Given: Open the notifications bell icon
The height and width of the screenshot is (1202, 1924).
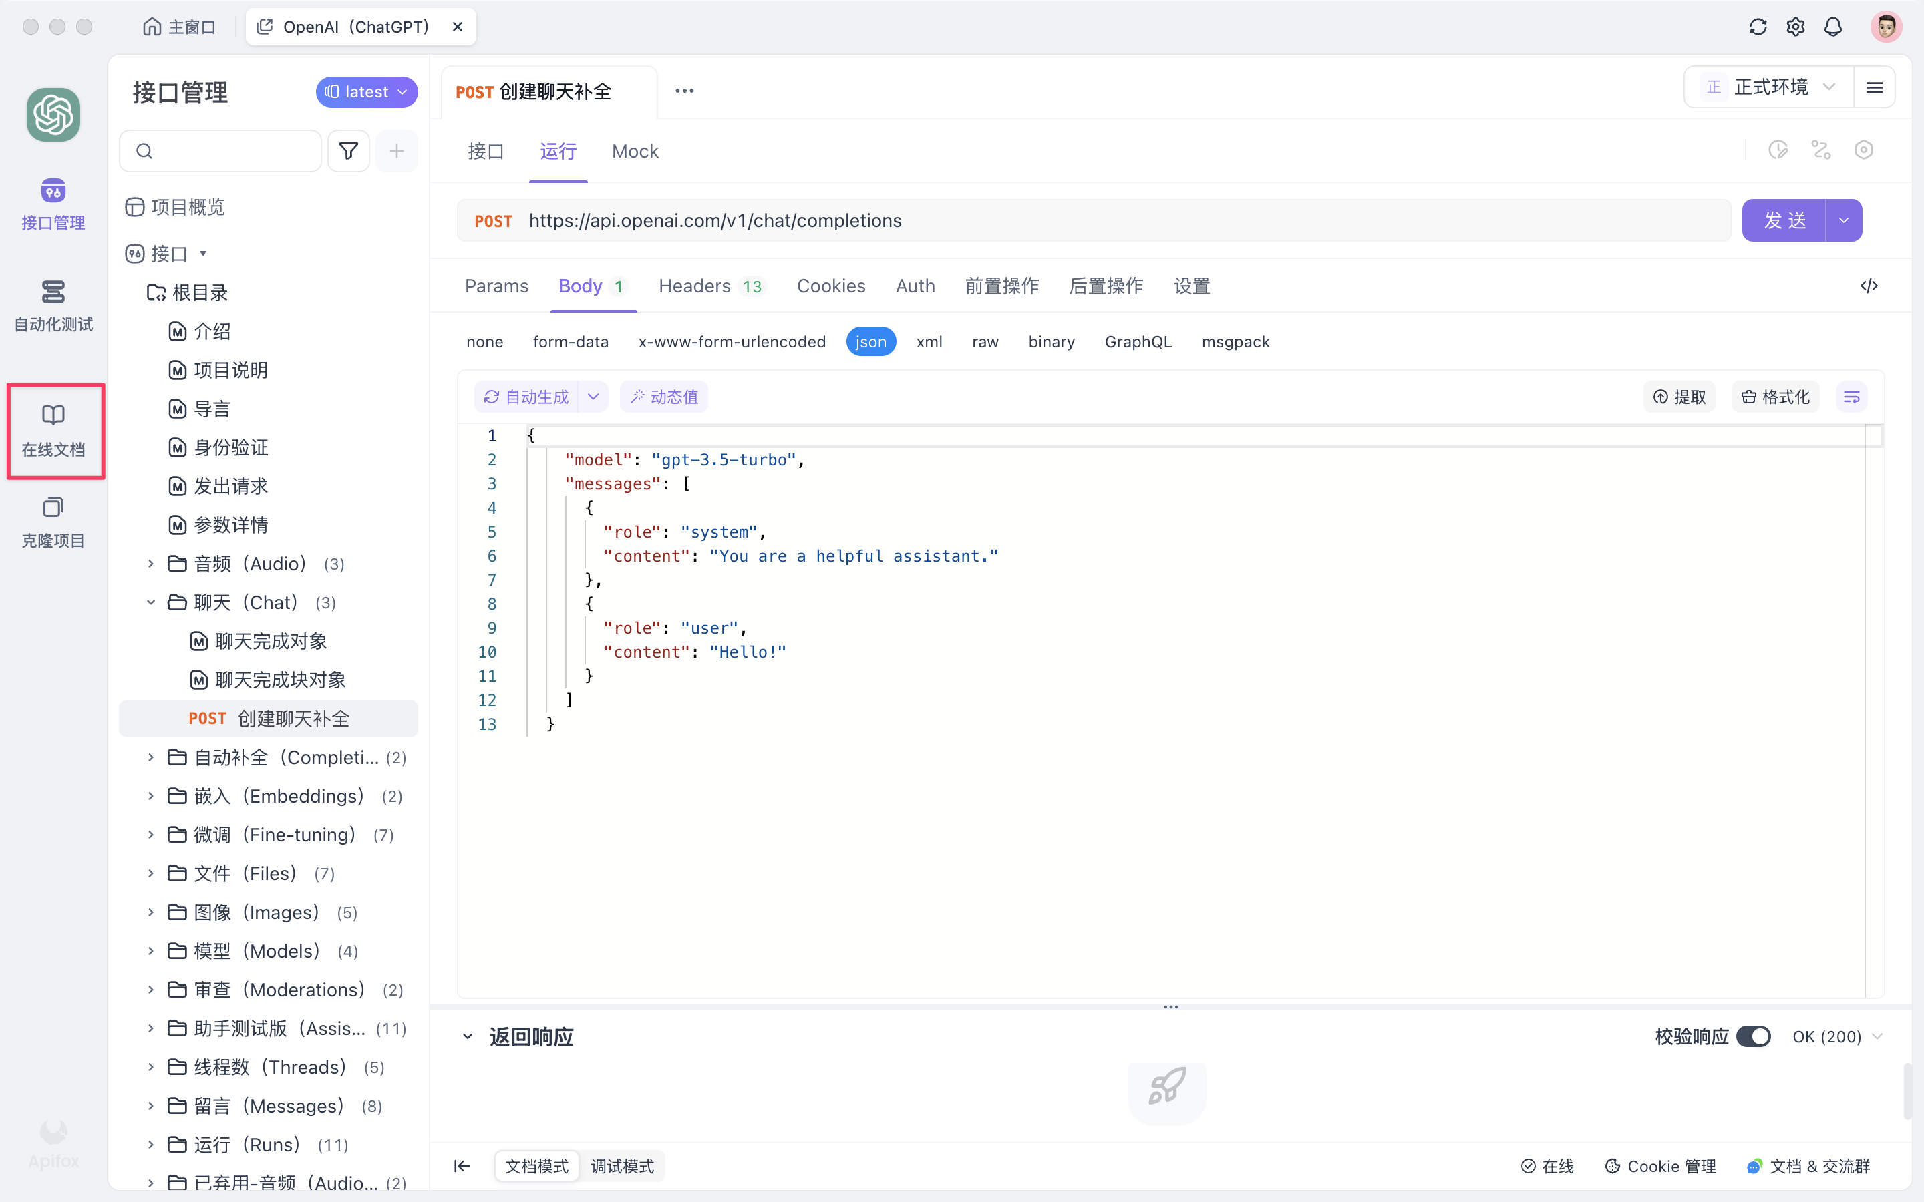Looking at the screenshot, I should tap(1833, 26).
